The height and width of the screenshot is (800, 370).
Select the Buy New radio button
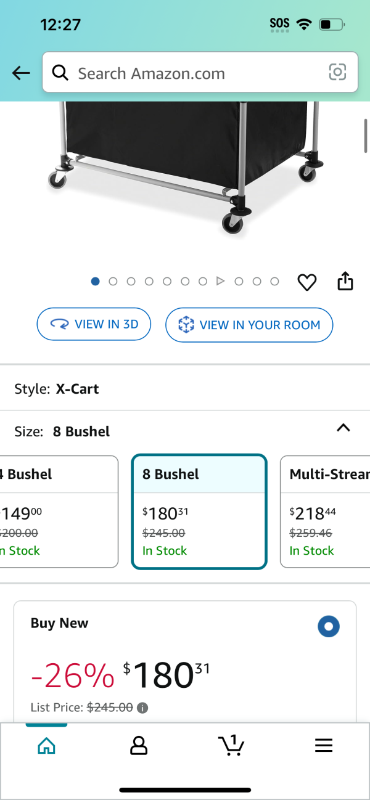(x=329, y=627)
